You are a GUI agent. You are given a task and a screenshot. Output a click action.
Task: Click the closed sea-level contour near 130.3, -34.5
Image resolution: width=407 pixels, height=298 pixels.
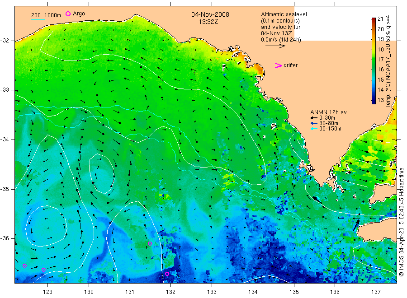(x=102, y=174)
